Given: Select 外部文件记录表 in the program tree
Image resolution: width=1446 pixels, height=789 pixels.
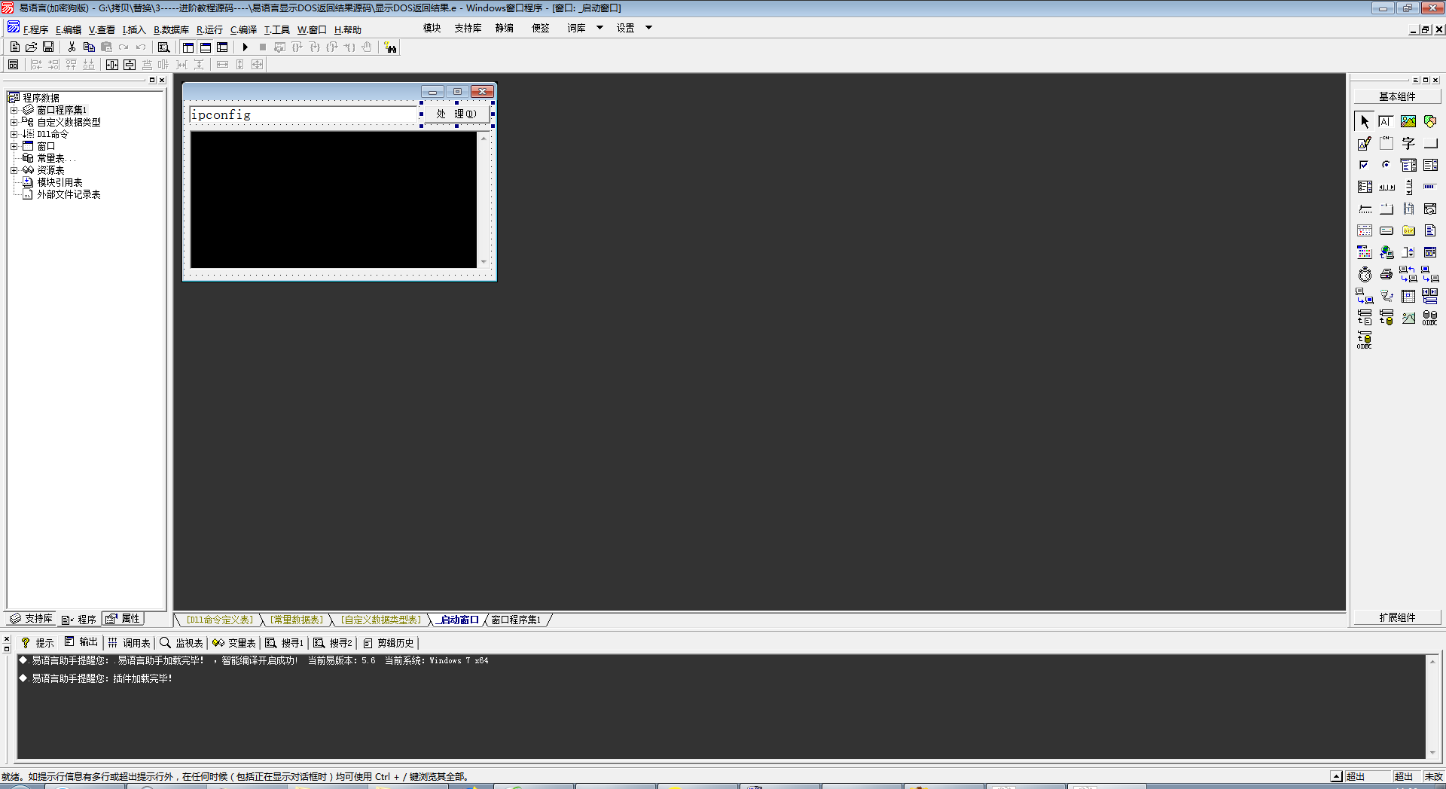Looking at the screenshot, I should (x=69, y=194).
